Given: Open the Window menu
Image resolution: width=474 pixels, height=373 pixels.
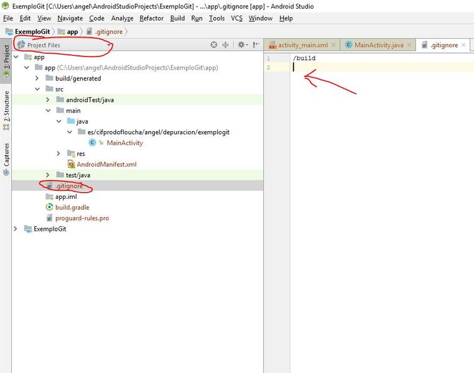Looking at the screenshot, I should click(261, 19).
